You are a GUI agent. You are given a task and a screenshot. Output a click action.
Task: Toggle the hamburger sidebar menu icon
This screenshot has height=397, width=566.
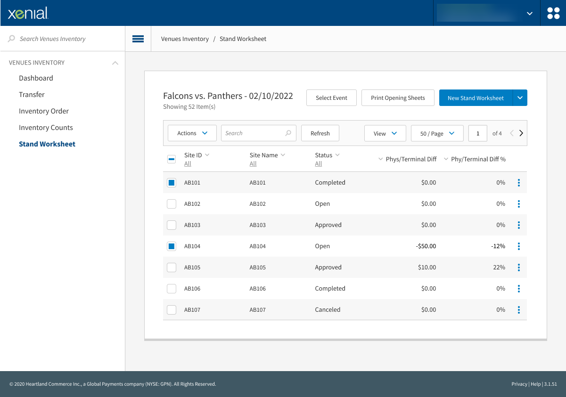point(138,39)
